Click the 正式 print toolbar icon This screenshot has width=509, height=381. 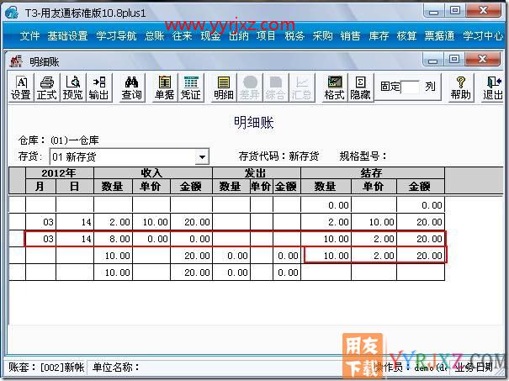click(x=47, y=87)
